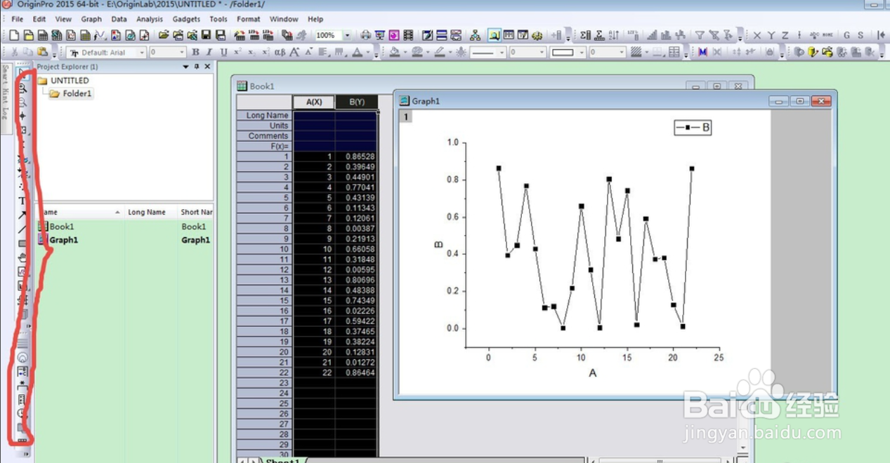Apply superscript formatting (x²)
The width and height of the screenshot is (890, 463).
click(237, 53)
